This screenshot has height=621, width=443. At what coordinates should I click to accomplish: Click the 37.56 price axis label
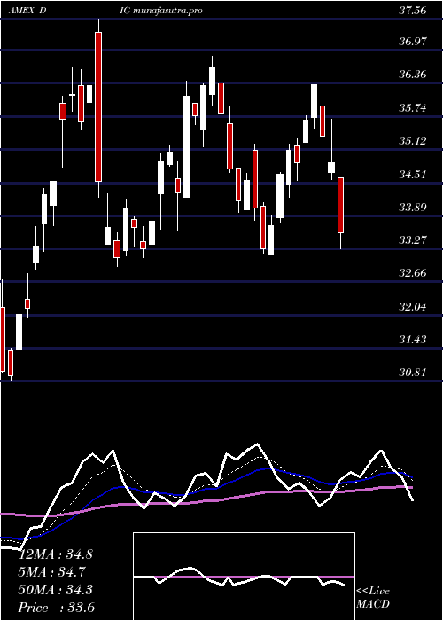click(413, 11)
